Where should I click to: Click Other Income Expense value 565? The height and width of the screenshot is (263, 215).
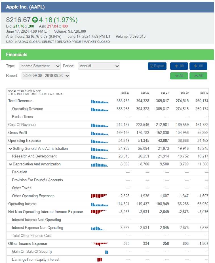coord(127,243)
